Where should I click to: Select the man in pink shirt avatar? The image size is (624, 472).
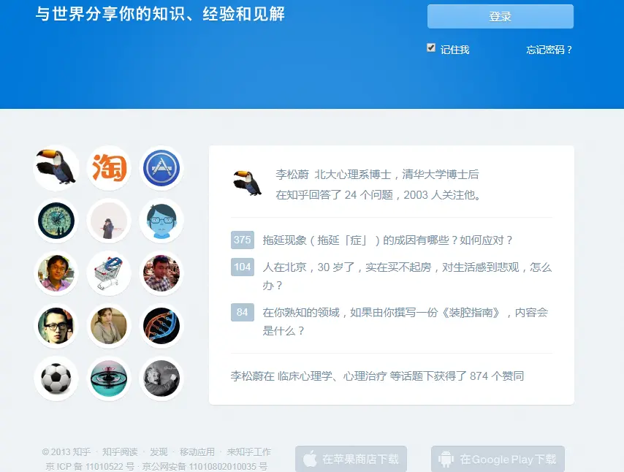point(56,273)
